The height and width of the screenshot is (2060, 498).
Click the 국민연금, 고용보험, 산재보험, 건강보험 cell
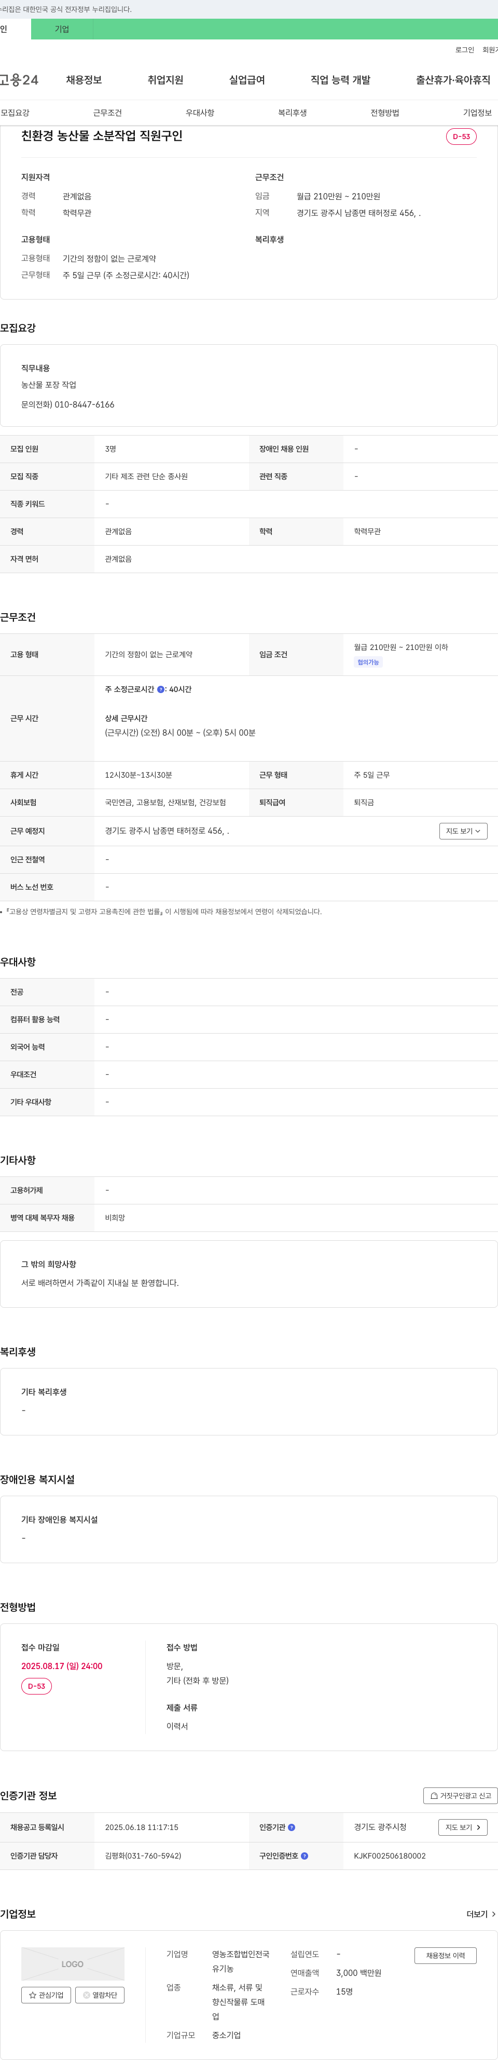pyautogui.click(x=165, y=803)
